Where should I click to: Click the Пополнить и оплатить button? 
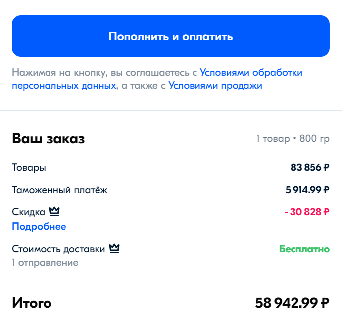click(x=171, y=36)
